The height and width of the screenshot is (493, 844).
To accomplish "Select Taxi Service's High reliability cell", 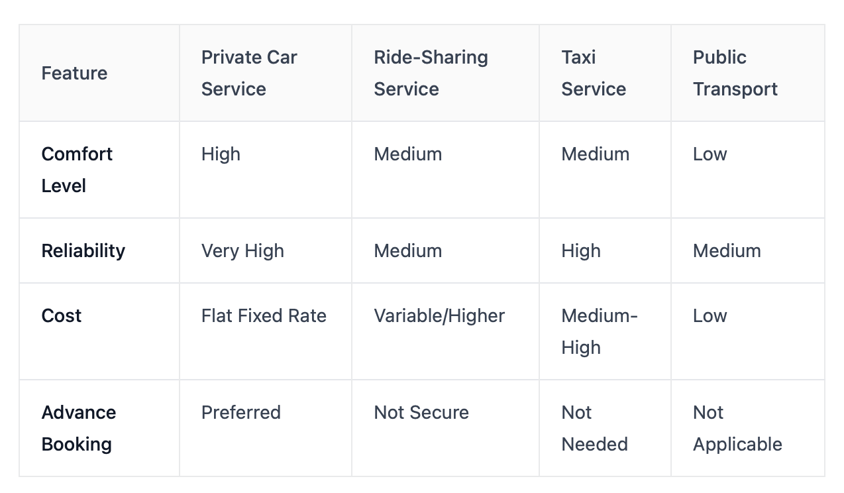I will (581, 250).
